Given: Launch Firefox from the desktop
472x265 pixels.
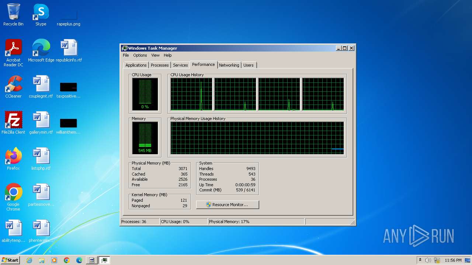Looking at the screenshot, I should (13, 159).
